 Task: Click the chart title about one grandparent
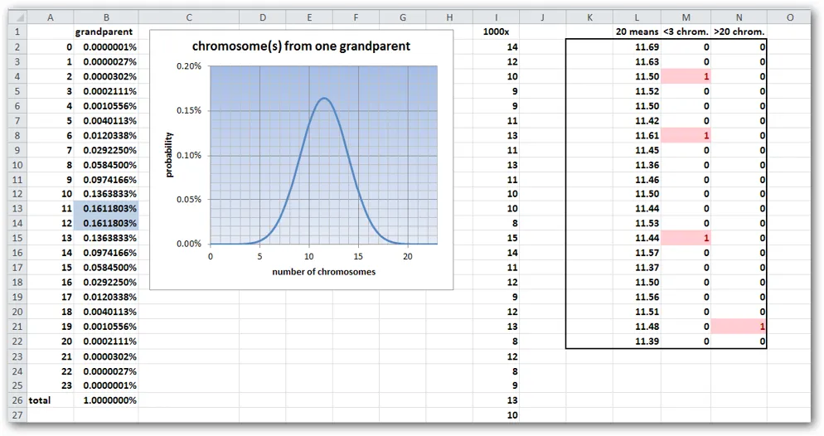point(301,46)
